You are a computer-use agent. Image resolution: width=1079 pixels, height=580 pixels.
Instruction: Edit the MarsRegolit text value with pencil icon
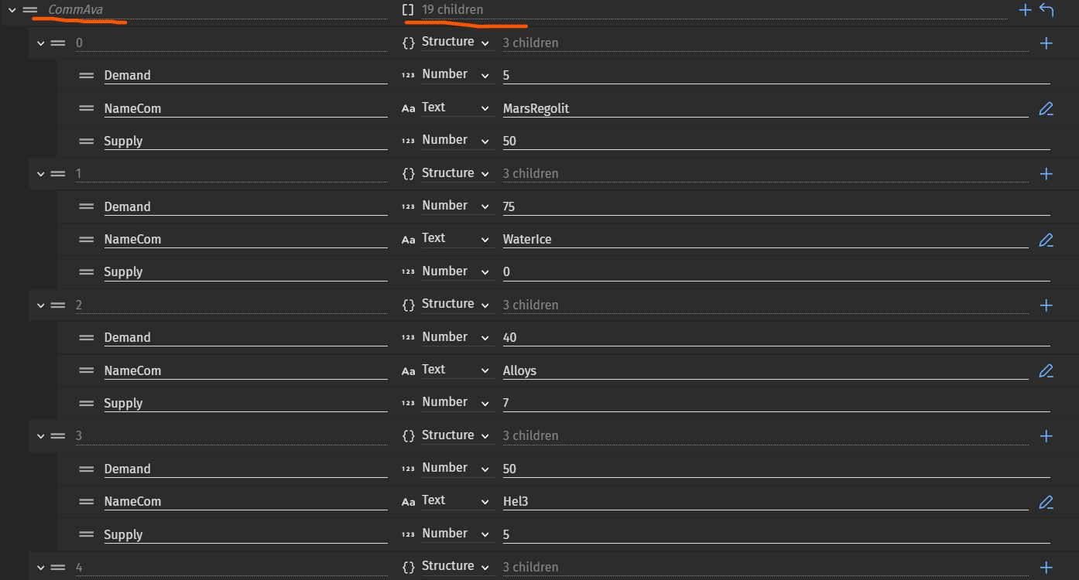point(1046,109)
